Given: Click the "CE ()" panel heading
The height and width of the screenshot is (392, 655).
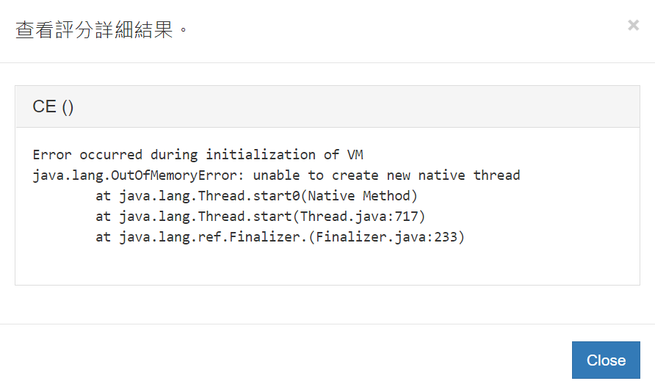Looking at the screenshot, I should coord(53,106).
